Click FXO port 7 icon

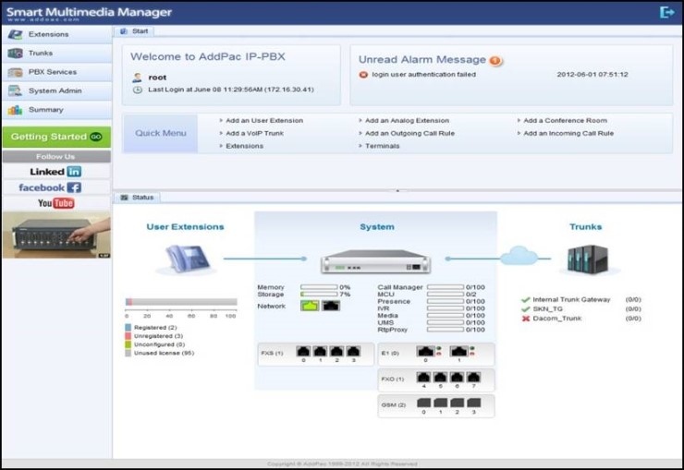474,378
